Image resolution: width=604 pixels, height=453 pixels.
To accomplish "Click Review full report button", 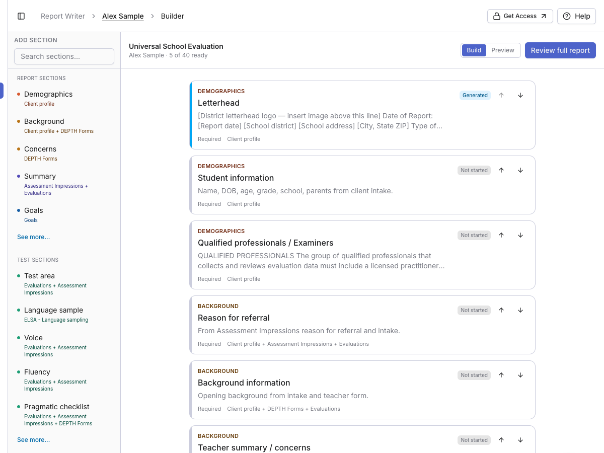I will 560,50.
